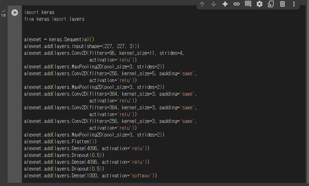Move cell down with arrow icon
This screenshot has height=186, width=309.
click(214, 4)
